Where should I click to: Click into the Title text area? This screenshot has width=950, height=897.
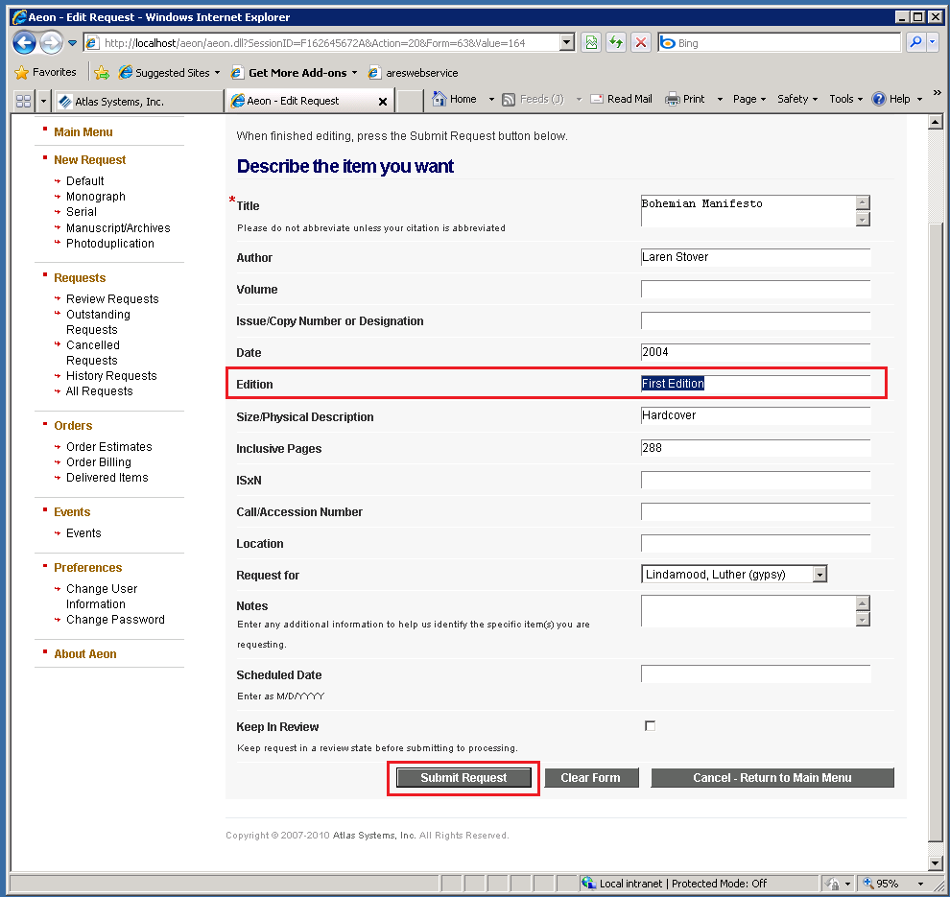click(x=748, y=211)
